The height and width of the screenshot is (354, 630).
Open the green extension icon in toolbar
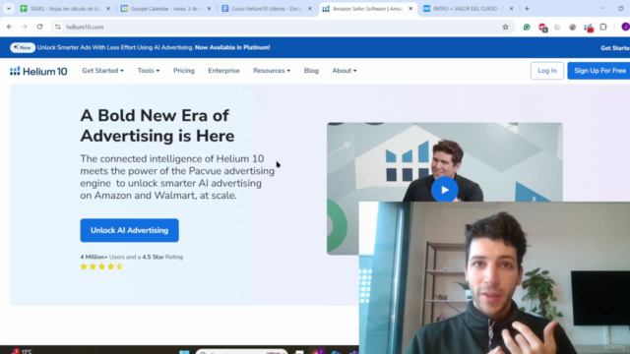pos(527,27)
